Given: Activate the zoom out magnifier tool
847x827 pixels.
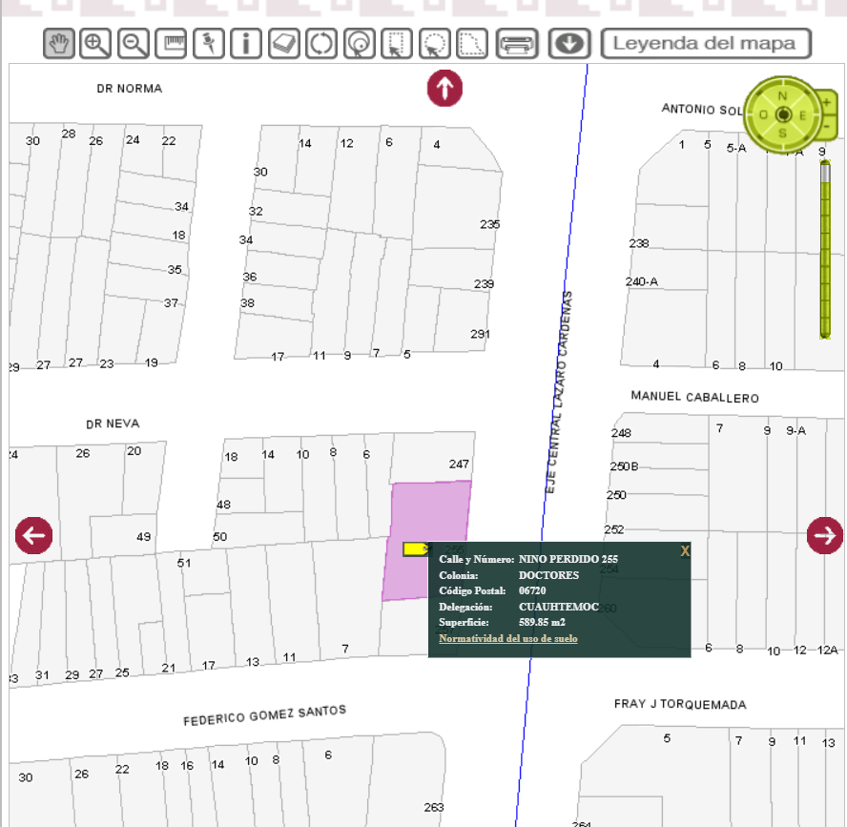Looking at the screenshot, I should click(x=134, y=44).
